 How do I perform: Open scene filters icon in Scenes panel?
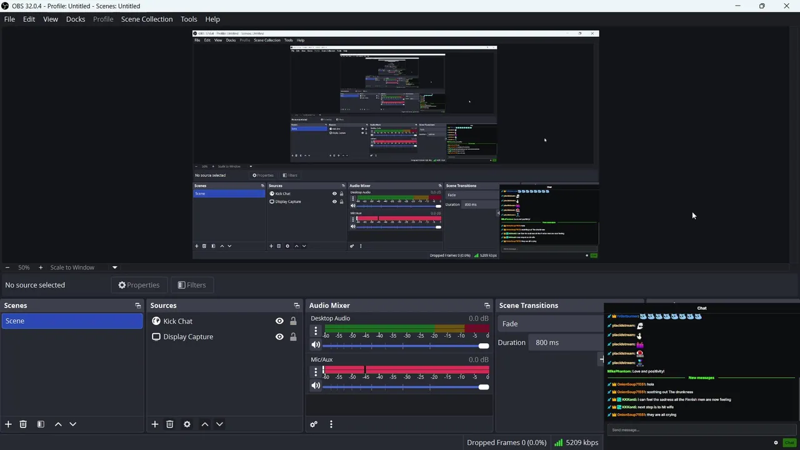pyautogui.click(x=41, y=424)
